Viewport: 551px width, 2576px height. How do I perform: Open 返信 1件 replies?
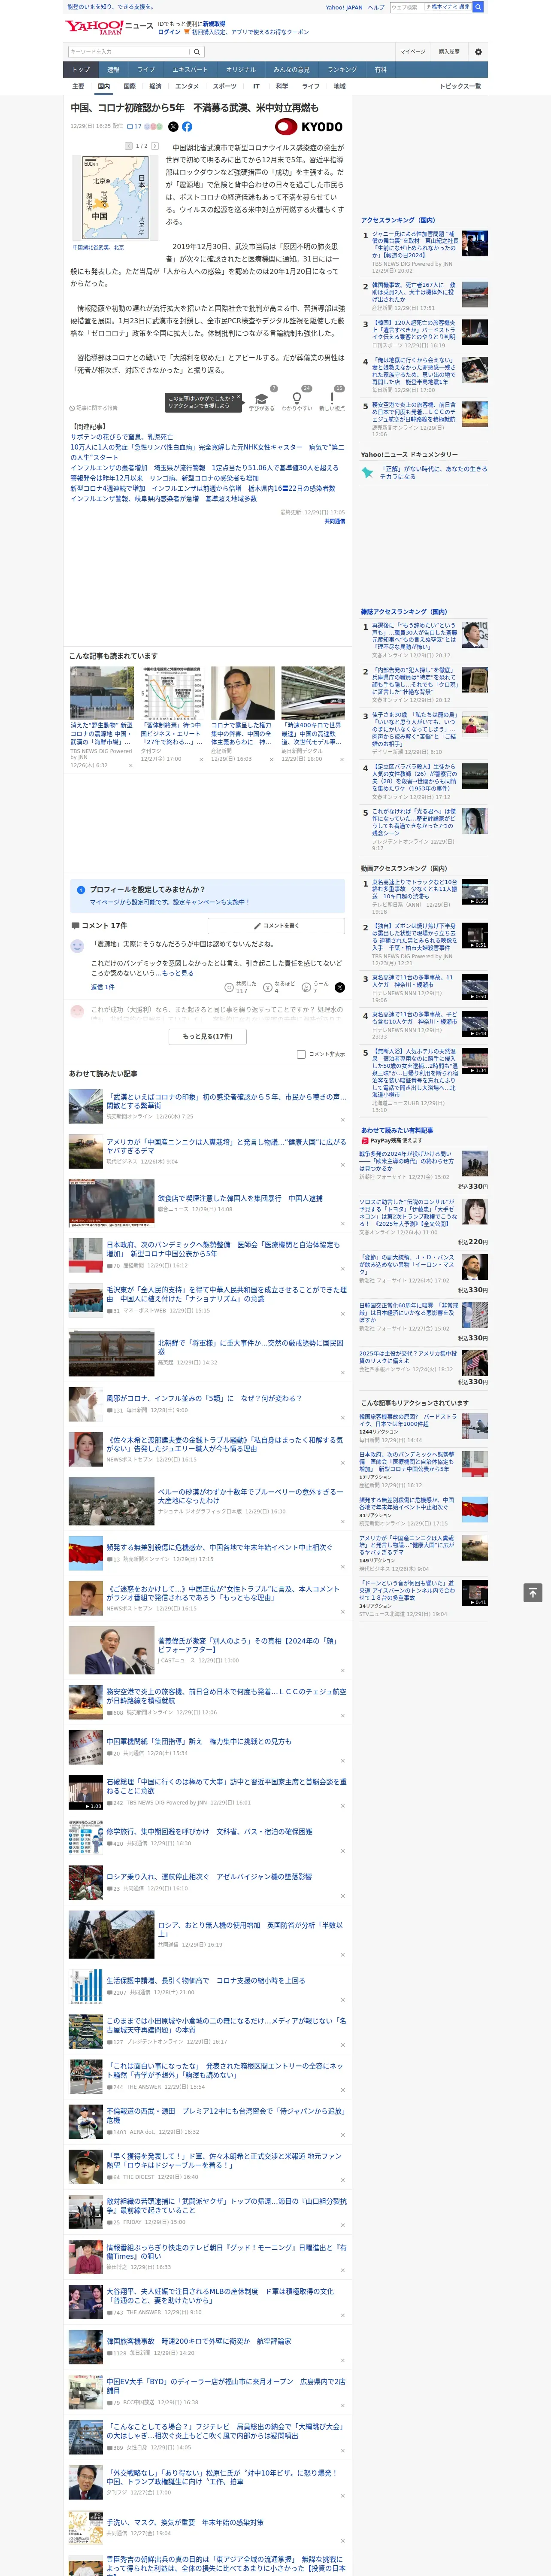(102, 987)
